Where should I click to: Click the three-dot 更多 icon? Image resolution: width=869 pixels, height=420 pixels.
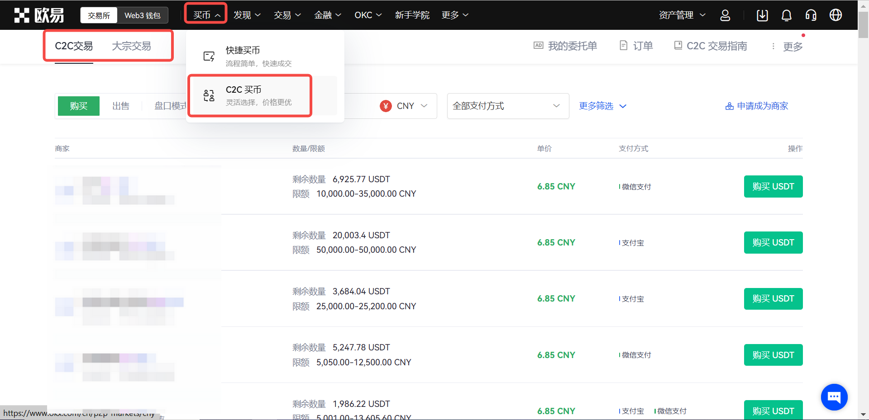click(773, 46)
